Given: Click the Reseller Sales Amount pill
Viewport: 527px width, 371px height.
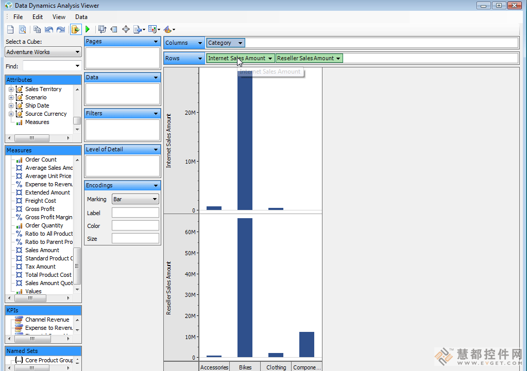Looking at the screenshot, I should [x=309, y=59].
